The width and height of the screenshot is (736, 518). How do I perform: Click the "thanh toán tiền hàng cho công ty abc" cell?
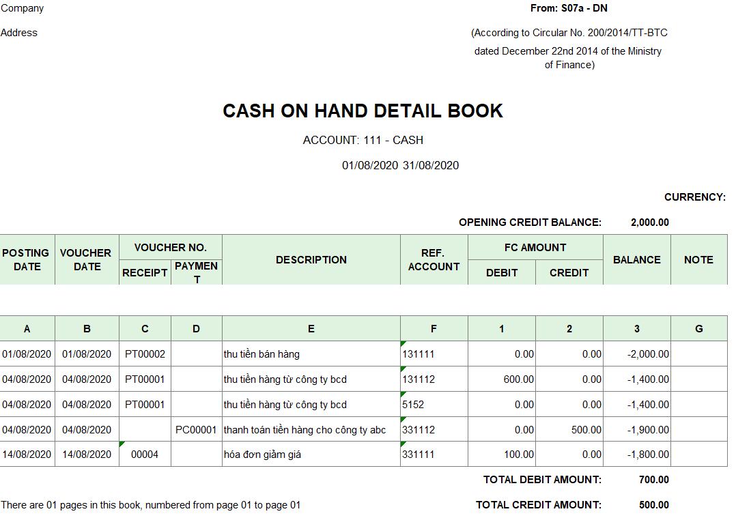pyautogui.click(x=311, y=430)
